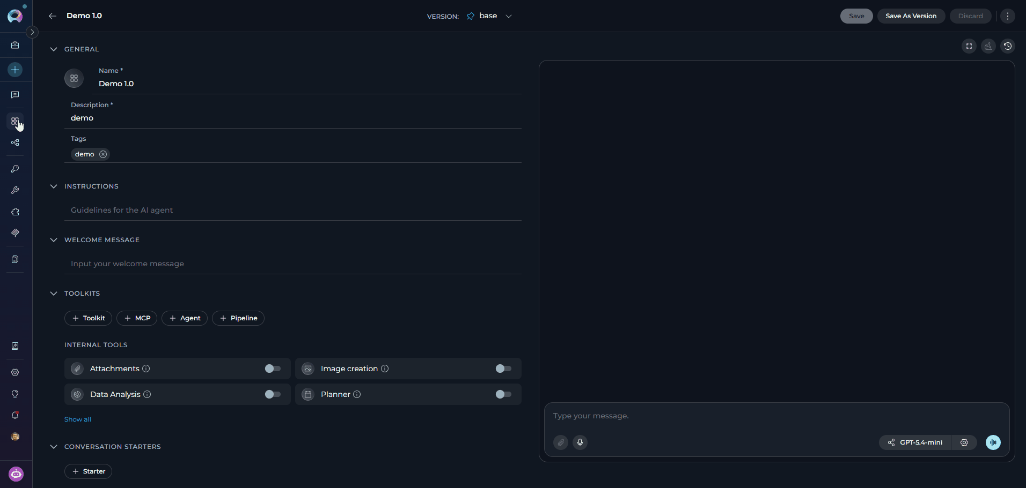Open model settings gear in chat box
Viewport: 1026px width, 488px height.
(964, 442)
